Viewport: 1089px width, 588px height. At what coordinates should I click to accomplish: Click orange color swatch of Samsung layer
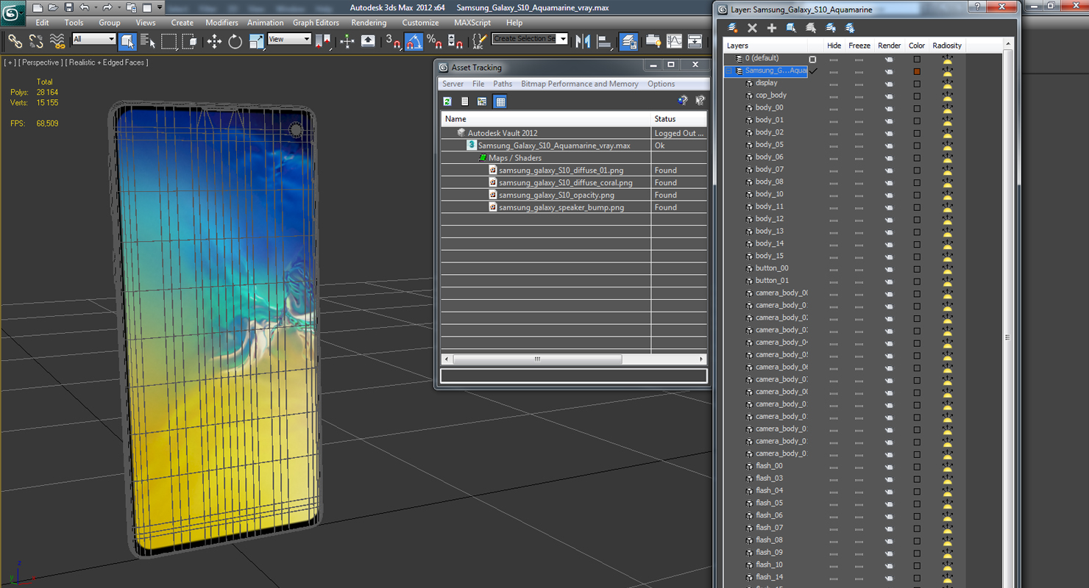917,71
